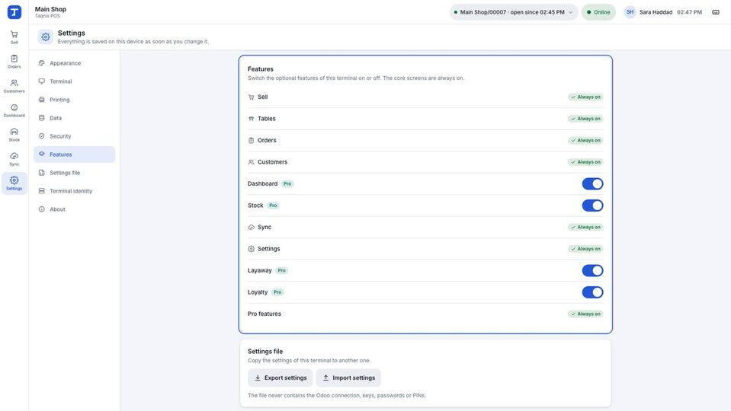The image size is (731, 411).
Task: Click the Always on badge for Tables
Action: tap(585, 119)
